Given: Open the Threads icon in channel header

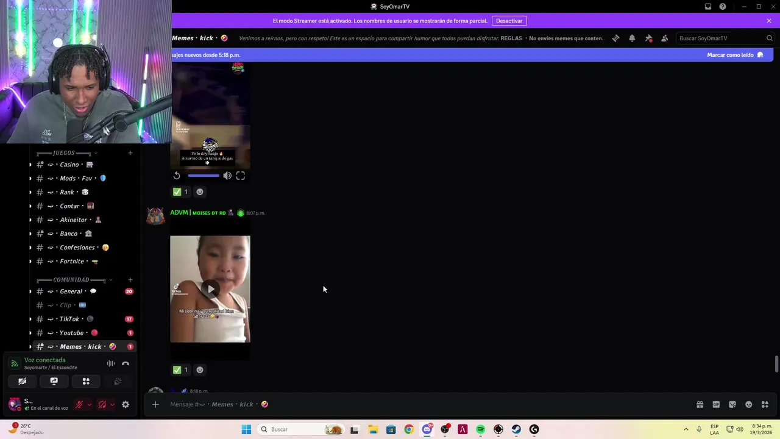Looking at the screenshot, I should click(x=616, y=38).
